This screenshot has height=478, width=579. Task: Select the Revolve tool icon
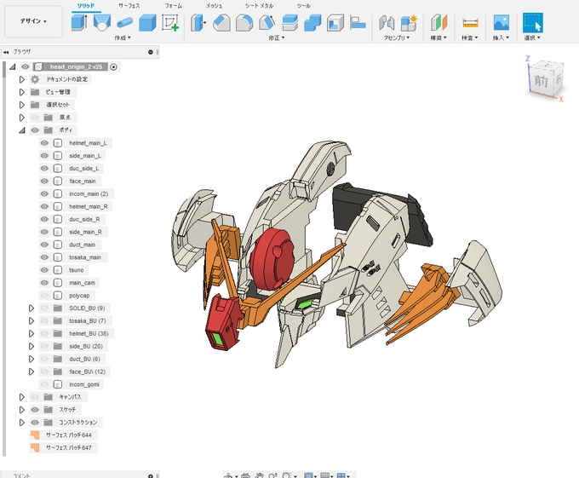click(x=102, y=22)
